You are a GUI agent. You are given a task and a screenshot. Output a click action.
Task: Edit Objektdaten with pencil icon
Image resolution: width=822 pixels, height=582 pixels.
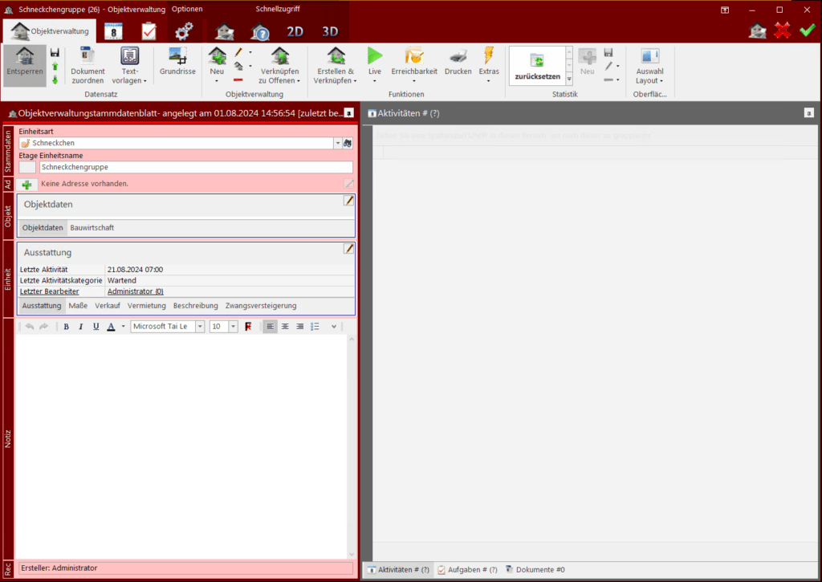pyautogui.click(x=348, y=201)
